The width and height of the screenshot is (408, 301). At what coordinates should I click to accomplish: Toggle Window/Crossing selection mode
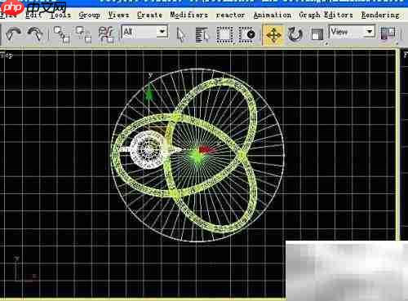[x=247, y=35]
